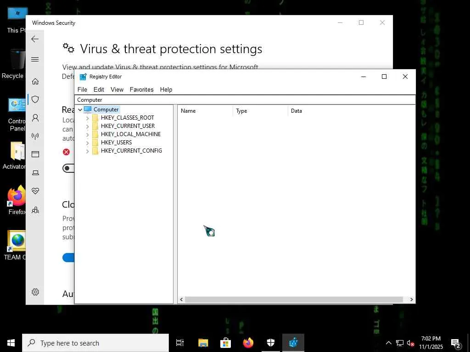Click the taskbar search box
Viewport: 470px width, 352px height.
pyautogui.click(x=95, y=343)
